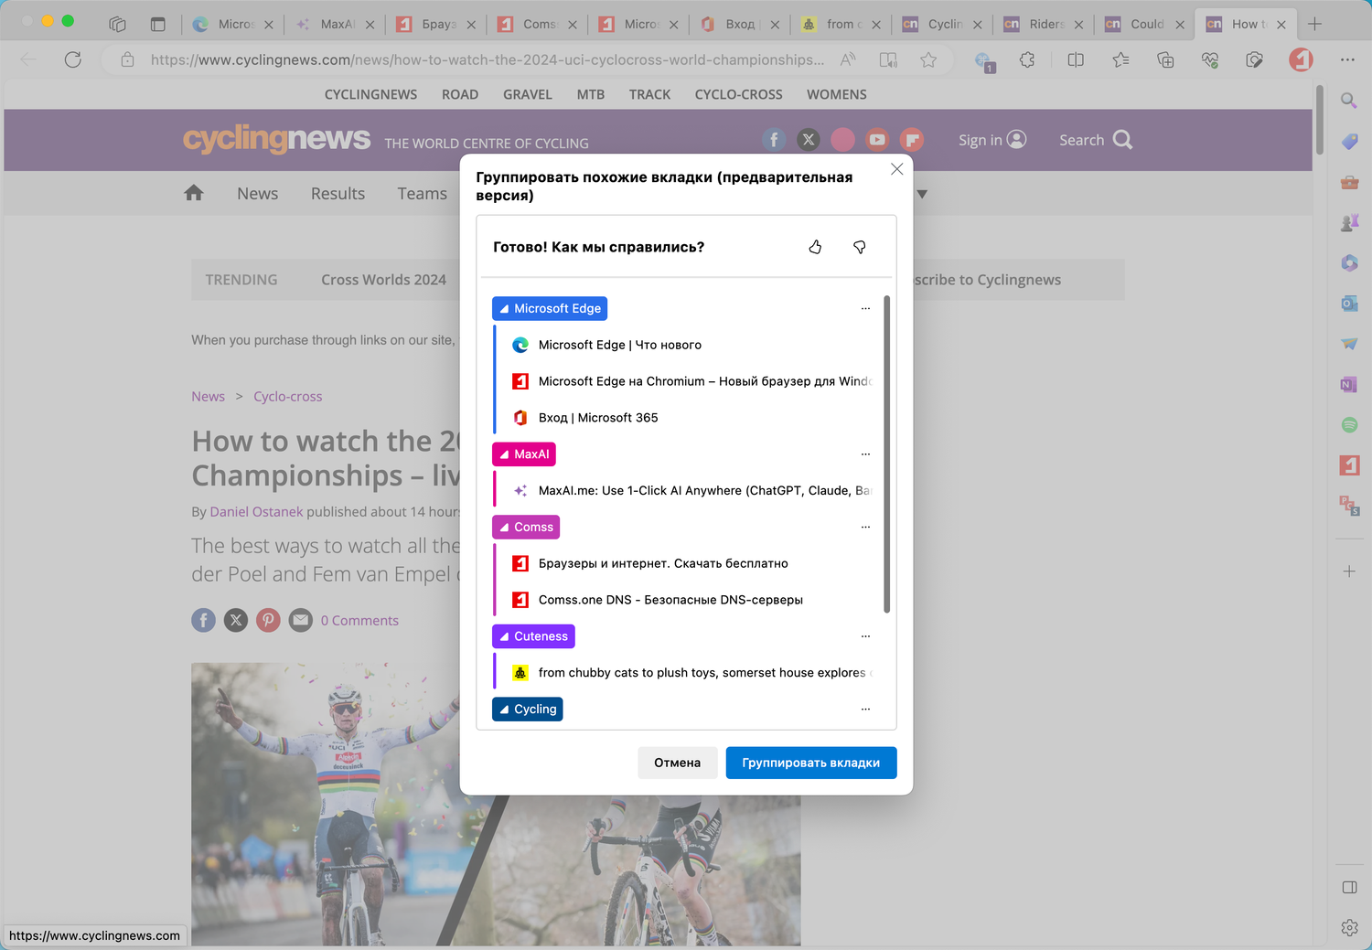
Task: Click the site info lock icon
Action: (x=128, y=60)
